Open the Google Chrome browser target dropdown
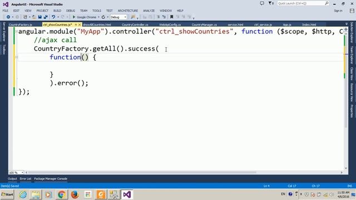This screenshot has height=200, width=356. pos(98,17)
